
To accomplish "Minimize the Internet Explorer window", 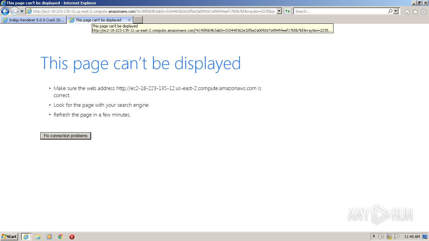I will click(x=414, y=3).
